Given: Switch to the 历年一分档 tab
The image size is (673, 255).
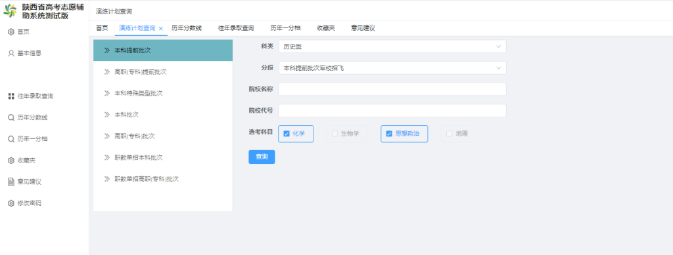Looking at the screenshot, I should [285, 28].
